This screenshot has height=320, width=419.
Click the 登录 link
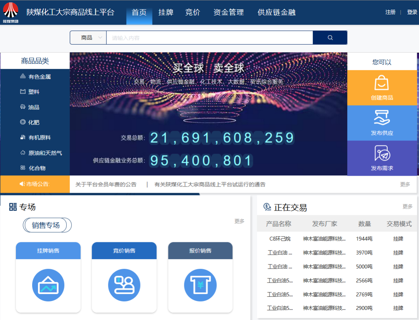(412, 12)
